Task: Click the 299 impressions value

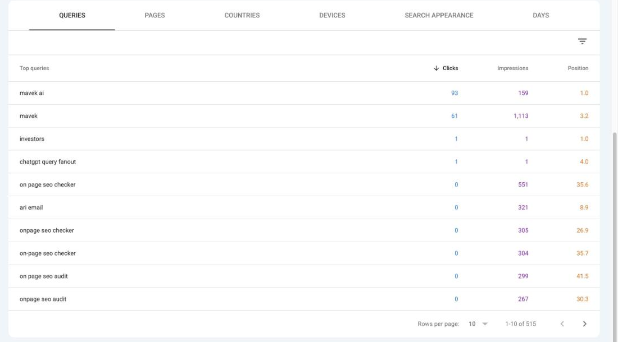Action: pyautogui.click(x=523, y=276)
